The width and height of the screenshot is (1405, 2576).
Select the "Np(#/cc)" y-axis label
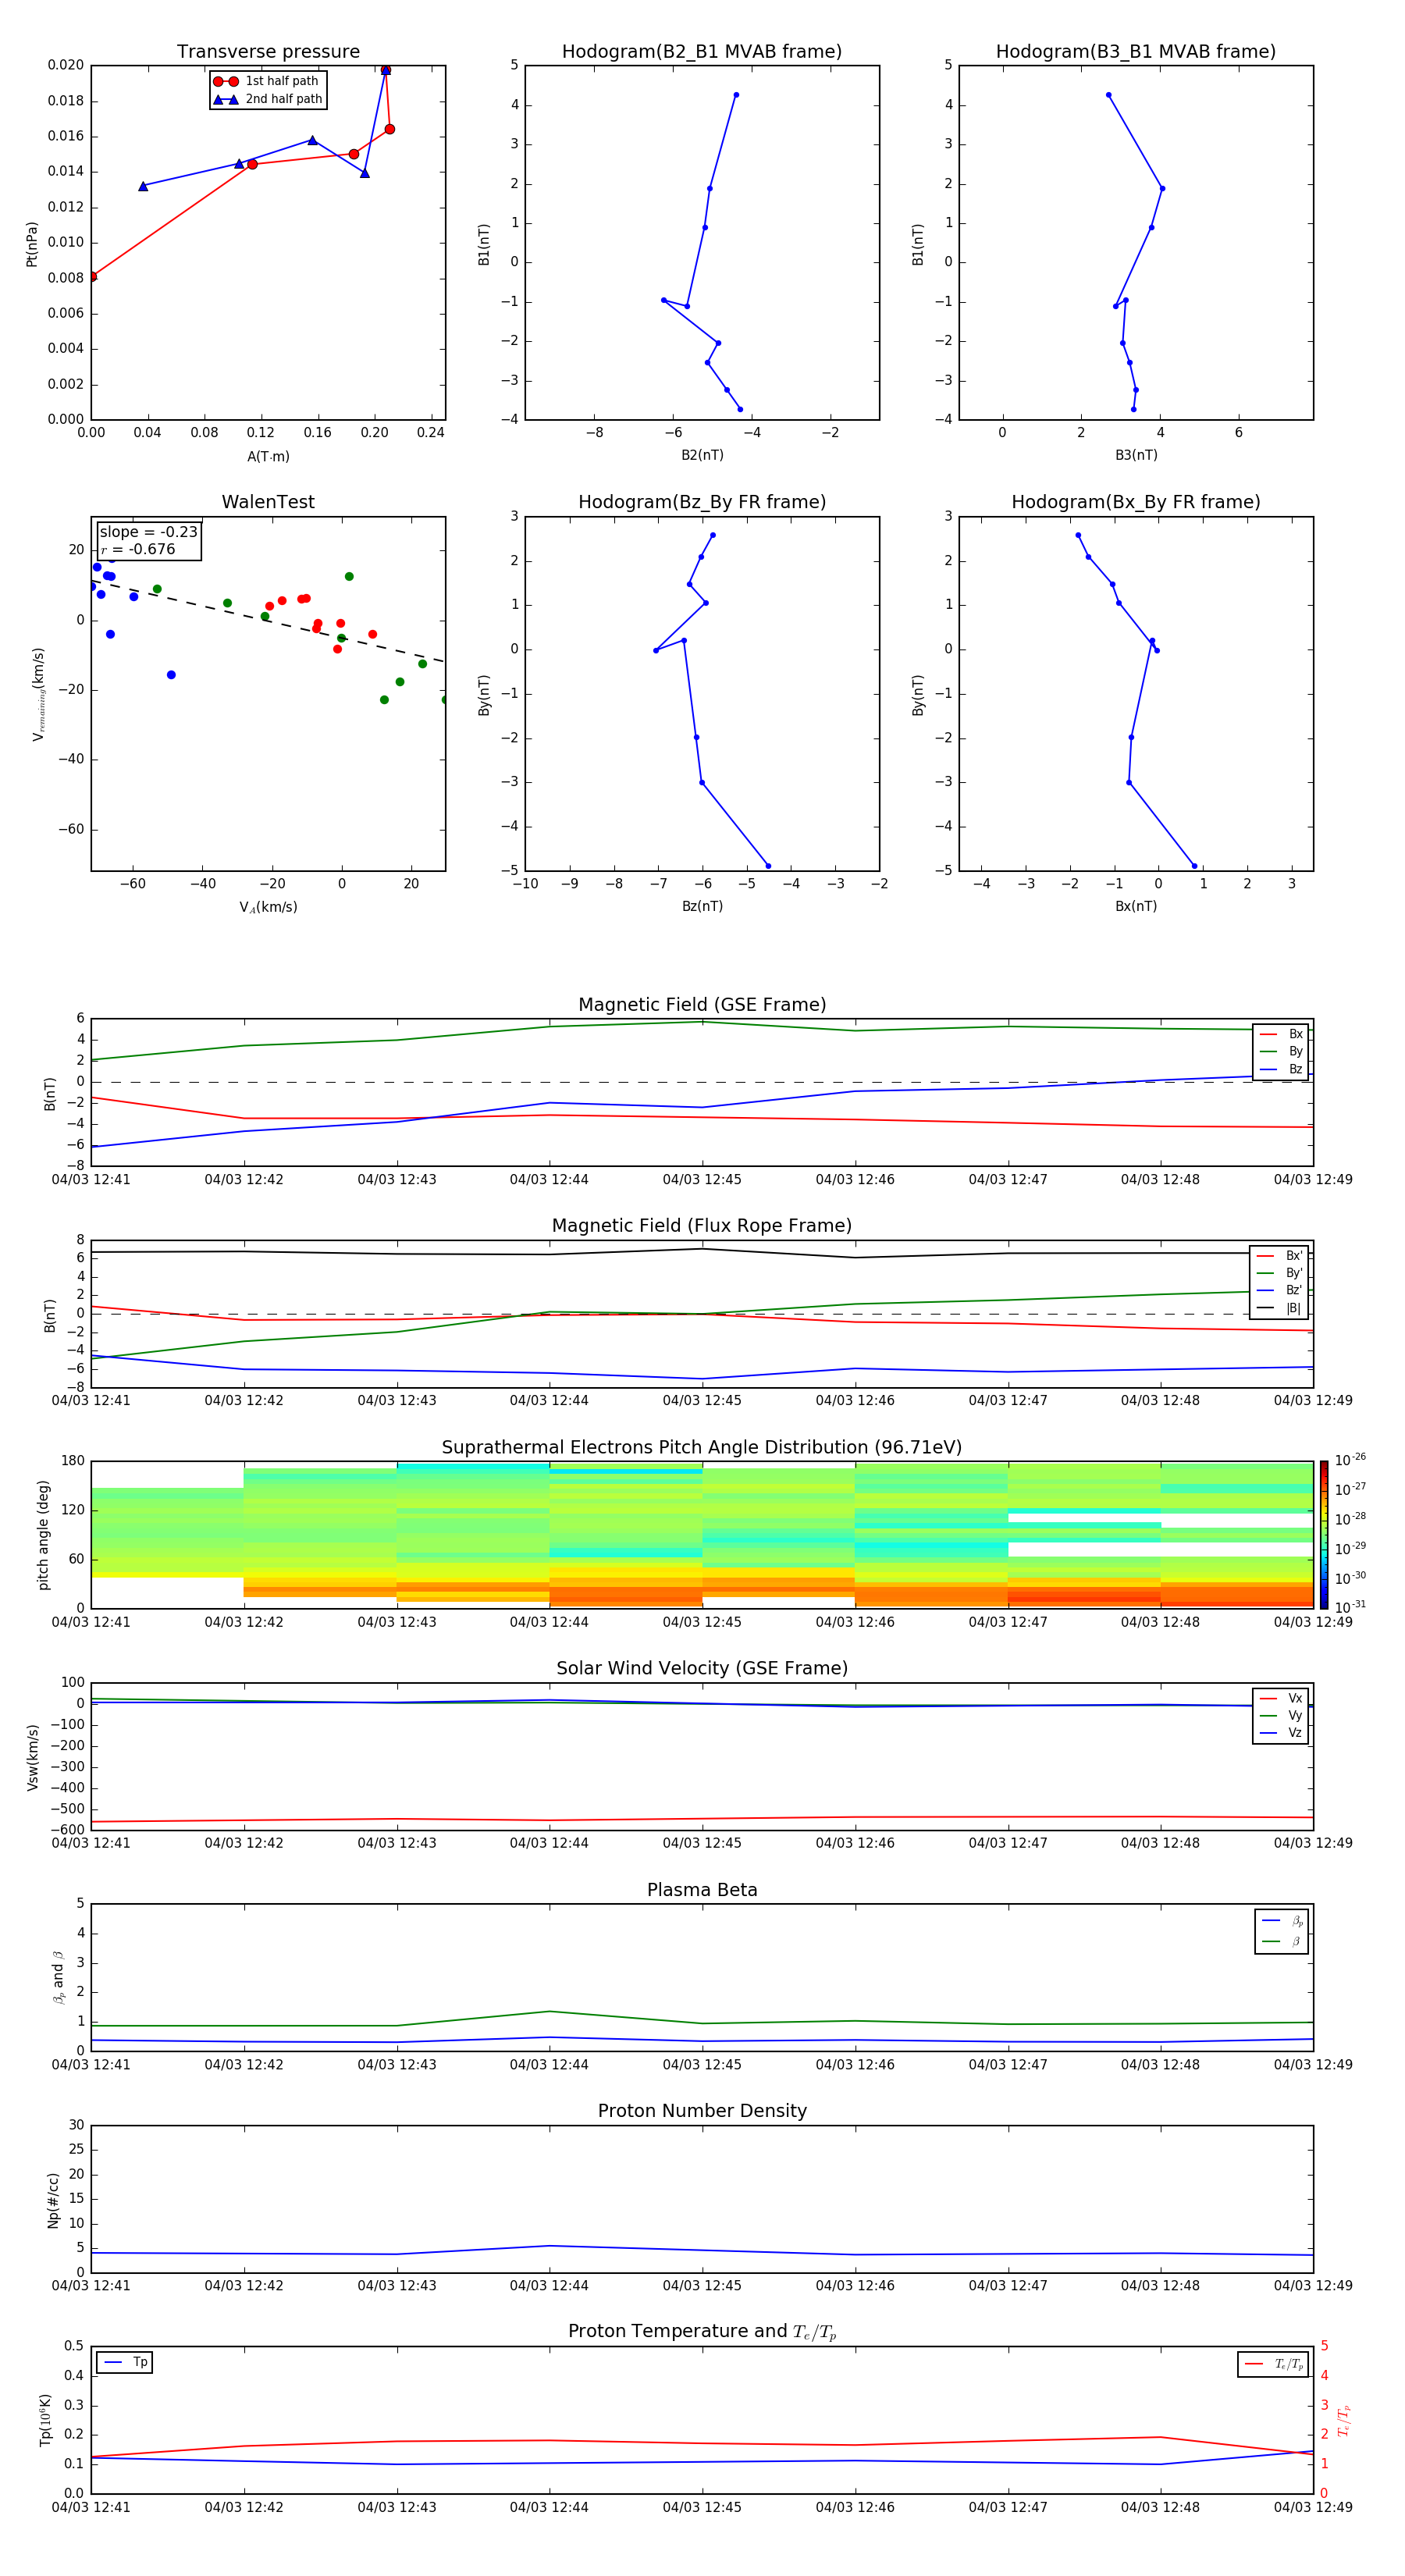pyautogui.click(x=53, y=2200)
